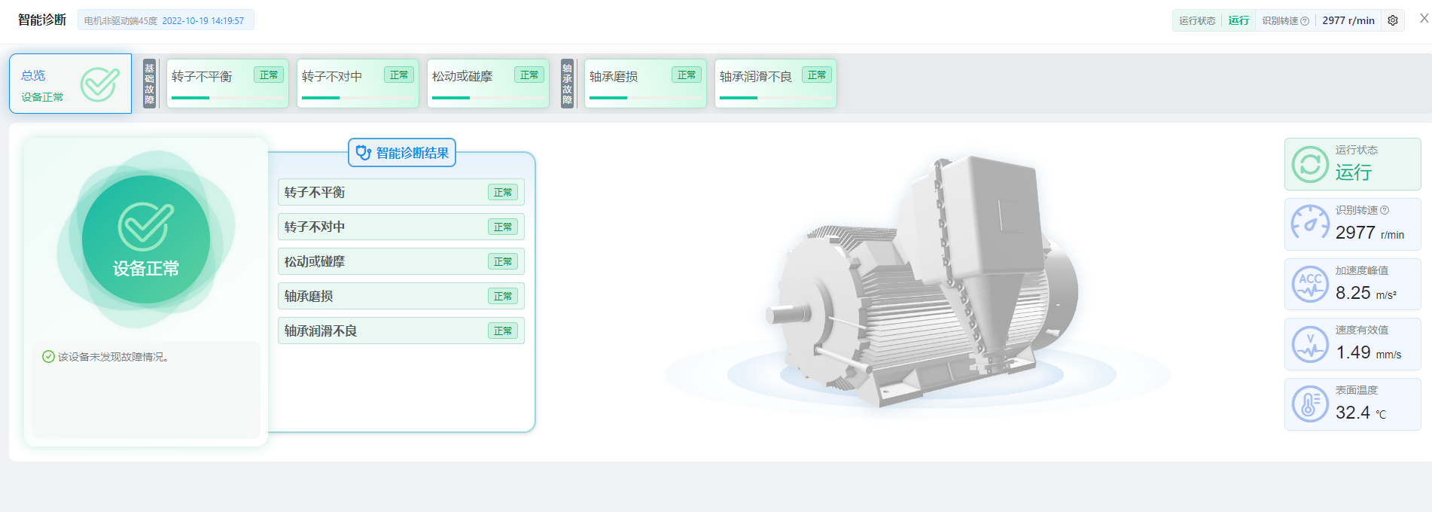
Task: Click 转子不平衡 row in diagnosis results
Action: point(401,192)
